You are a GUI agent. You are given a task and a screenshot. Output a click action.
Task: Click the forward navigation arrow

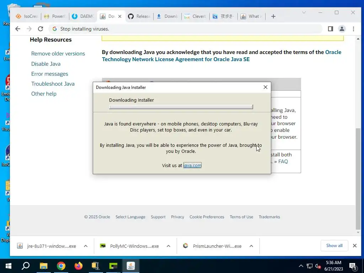coord(29,29)
